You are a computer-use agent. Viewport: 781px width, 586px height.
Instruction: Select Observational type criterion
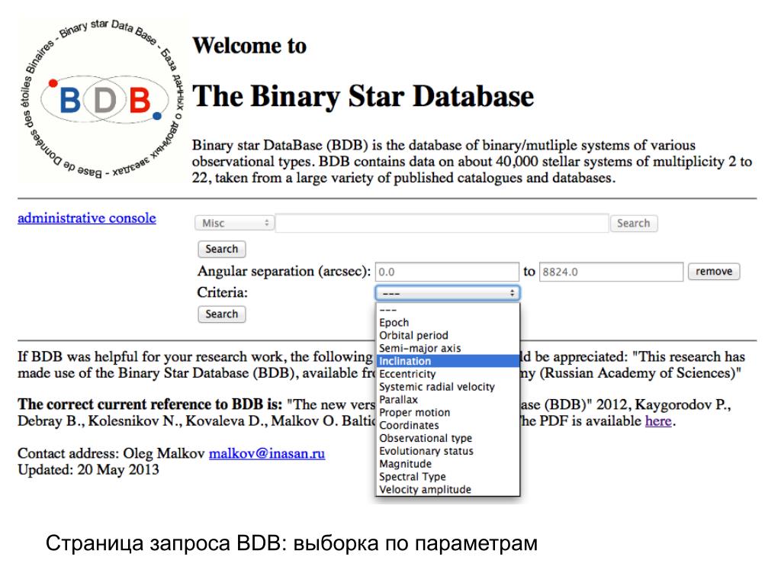click(447, 438)
